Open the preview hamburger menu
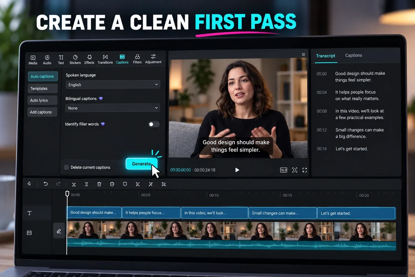Image resolution: width=415 pixels, height=277 pixels. tap(303, 55)
